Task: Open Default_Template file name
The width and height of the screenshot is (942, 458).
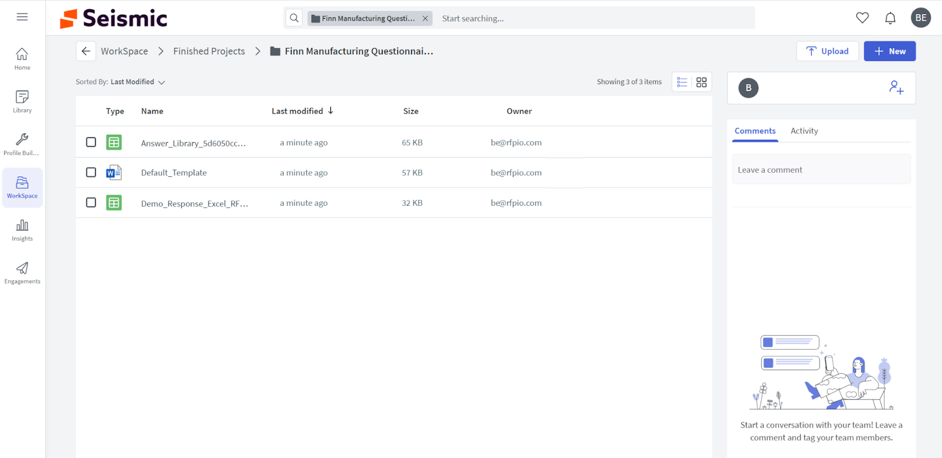Action: 174,173
